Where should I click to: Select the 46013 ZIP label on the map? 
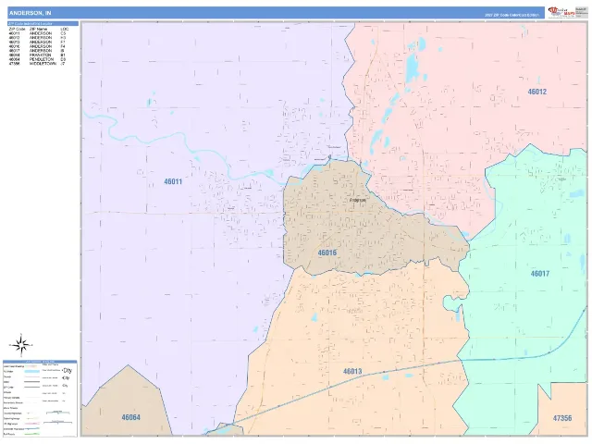point(352,372)
